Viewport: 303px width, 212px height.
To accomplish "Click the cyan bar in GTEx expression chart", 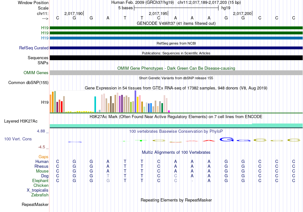I will point(95,104).
